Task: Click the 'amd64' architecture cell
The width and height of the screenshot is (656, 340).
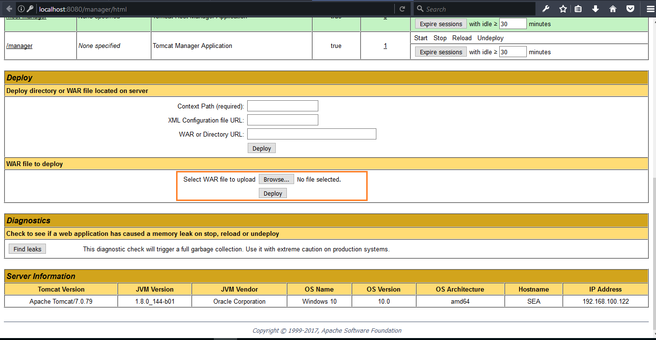Action: click(x=460, y=301)
